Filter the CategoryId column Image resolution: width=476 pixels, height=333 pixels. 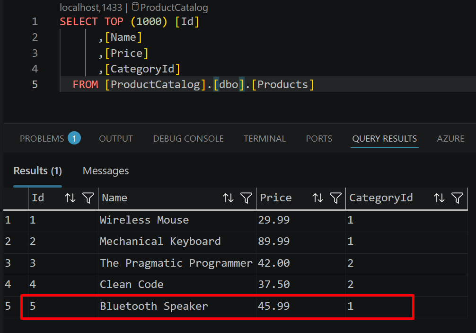click(457, 198)
